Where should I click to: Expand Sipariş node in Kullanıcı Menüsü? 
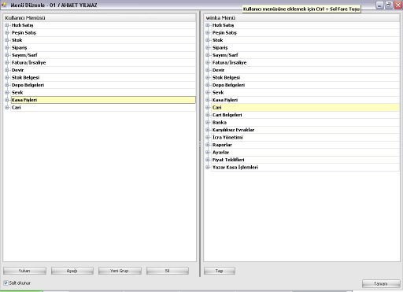click(7, 47)
